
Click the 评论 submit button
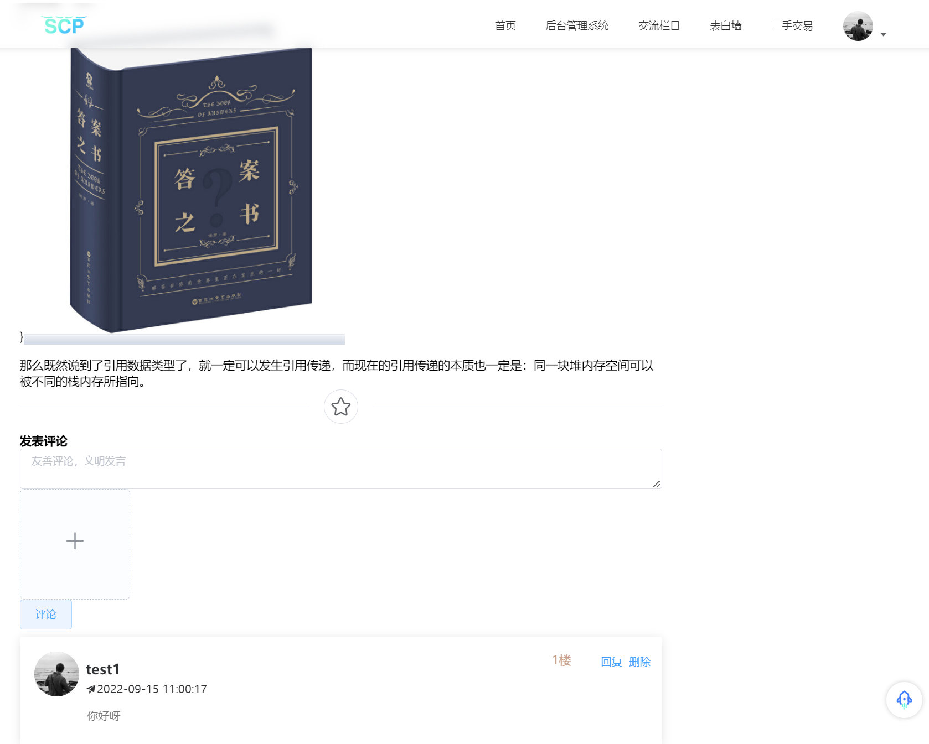click(x=46, y=615)
